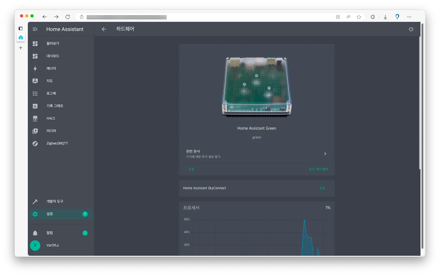Open the VarOfLa user avatar
Viewport: 440px width, 276px height.
coord(35,245)
